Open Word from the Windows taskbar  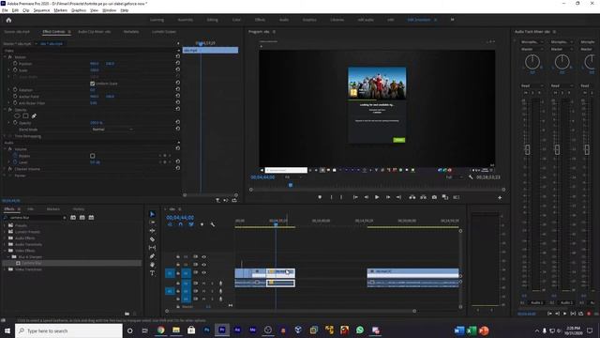pos(458,330)
